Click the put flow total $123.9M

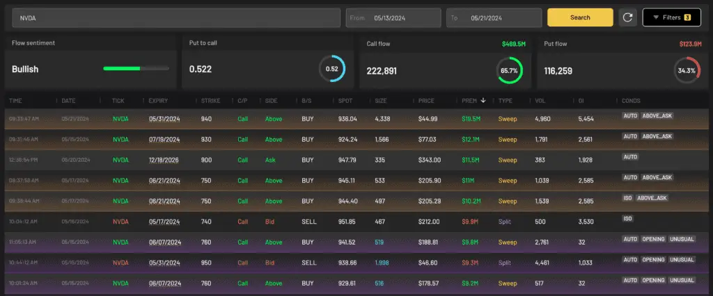[691, 44]
